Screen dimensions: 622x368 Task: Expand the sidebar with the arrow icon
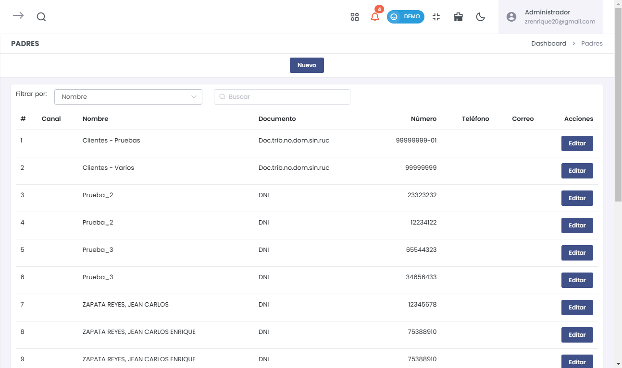(18, 16)
